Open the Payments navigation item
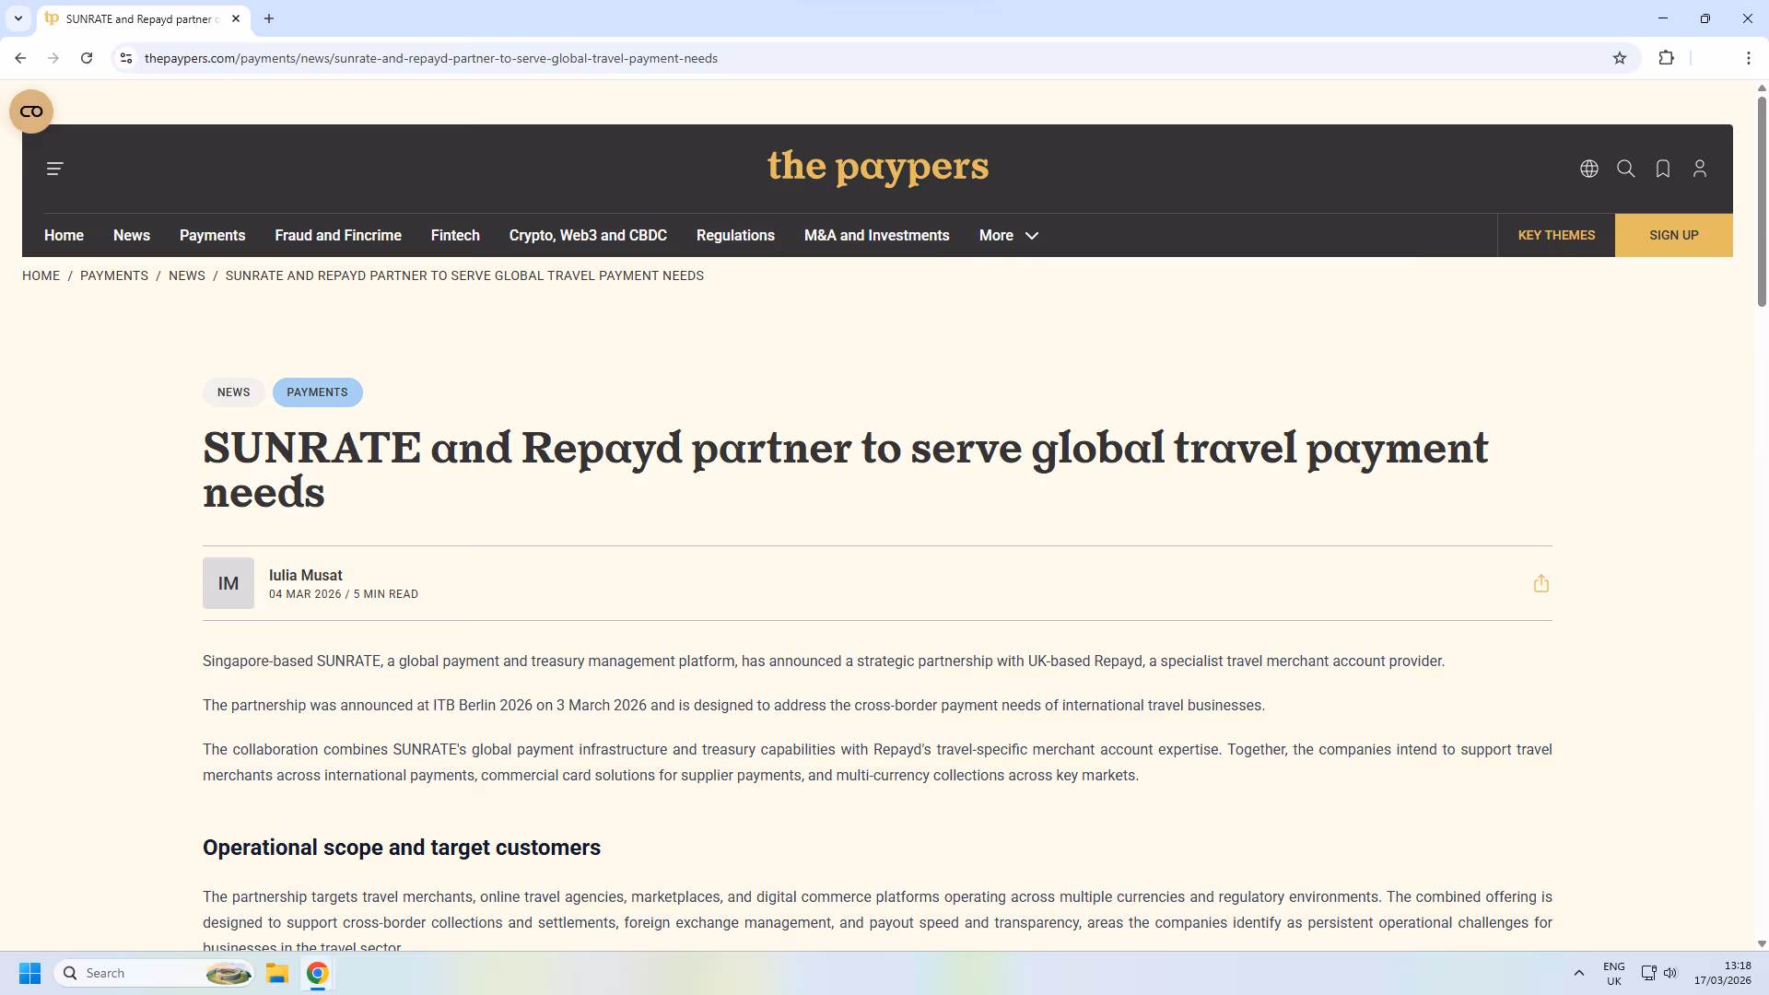The image size is (1769, 995). (212, 236)
